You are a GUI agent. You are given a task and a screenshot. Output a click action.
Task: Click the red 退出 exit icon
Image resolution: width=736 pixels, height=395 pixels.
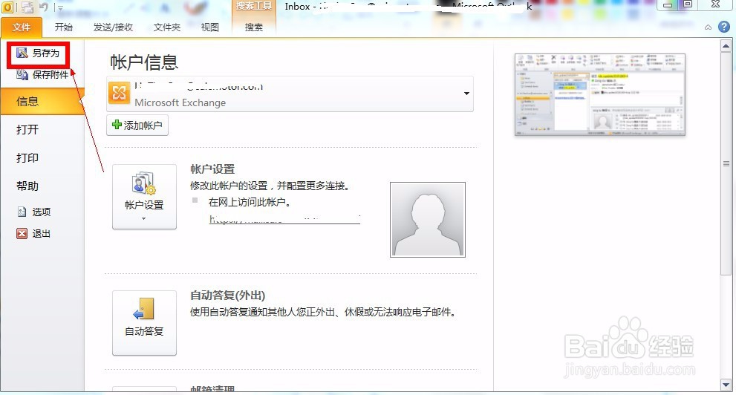pyautogui.click(x=22, y=233)
